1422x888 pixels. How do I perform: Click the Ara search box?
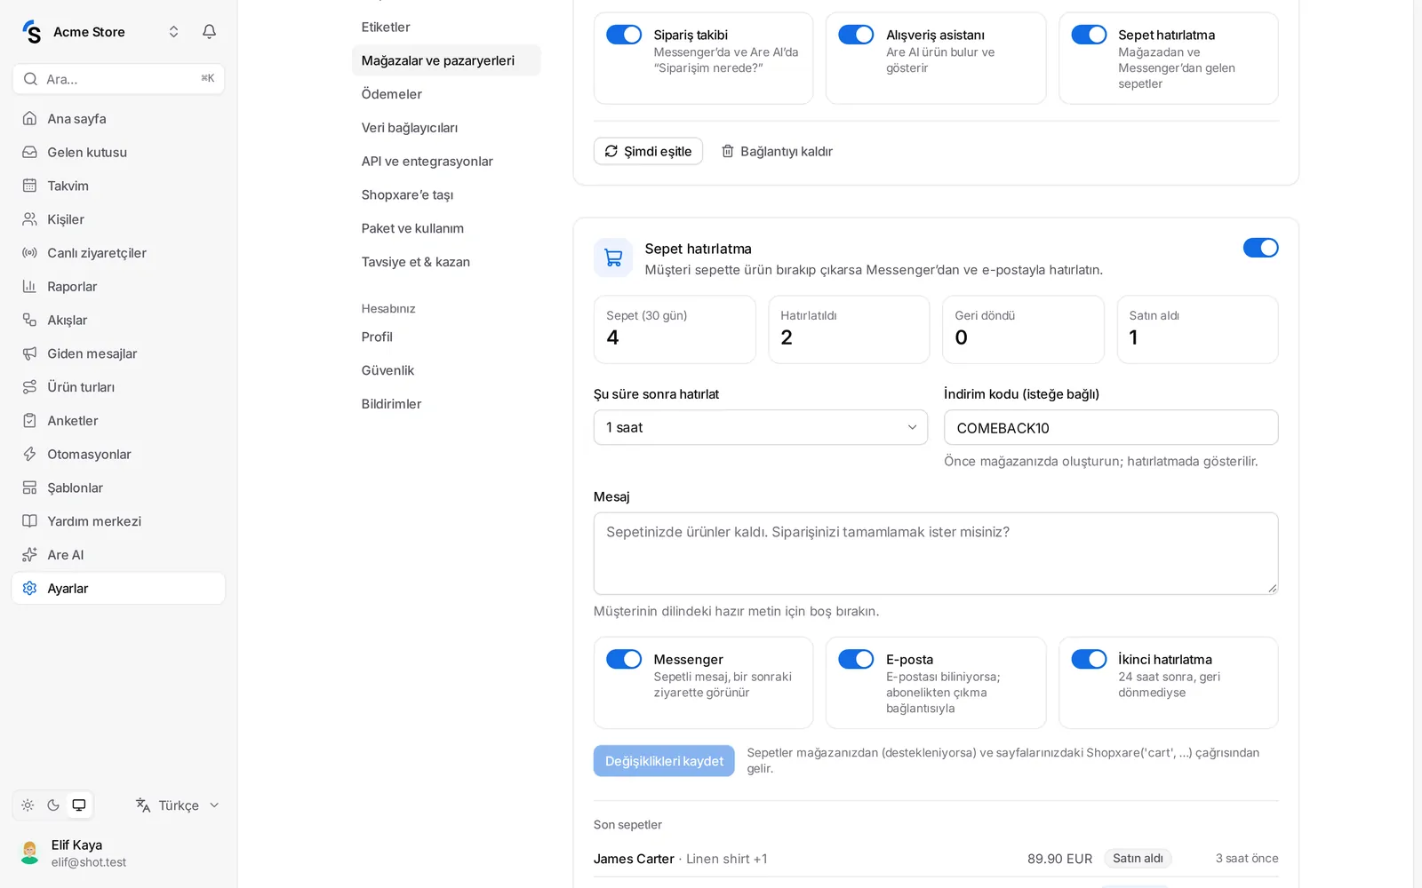point(118,79)
